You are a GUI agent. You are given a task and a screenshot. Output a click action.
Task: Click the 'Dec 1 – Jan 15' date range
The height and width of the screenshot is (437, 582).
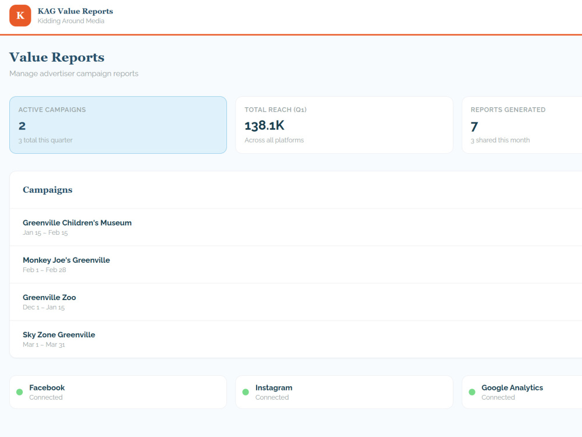(44, 307)
